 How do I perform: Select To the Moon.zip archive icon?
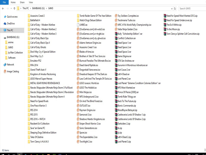tap(165, 29)
